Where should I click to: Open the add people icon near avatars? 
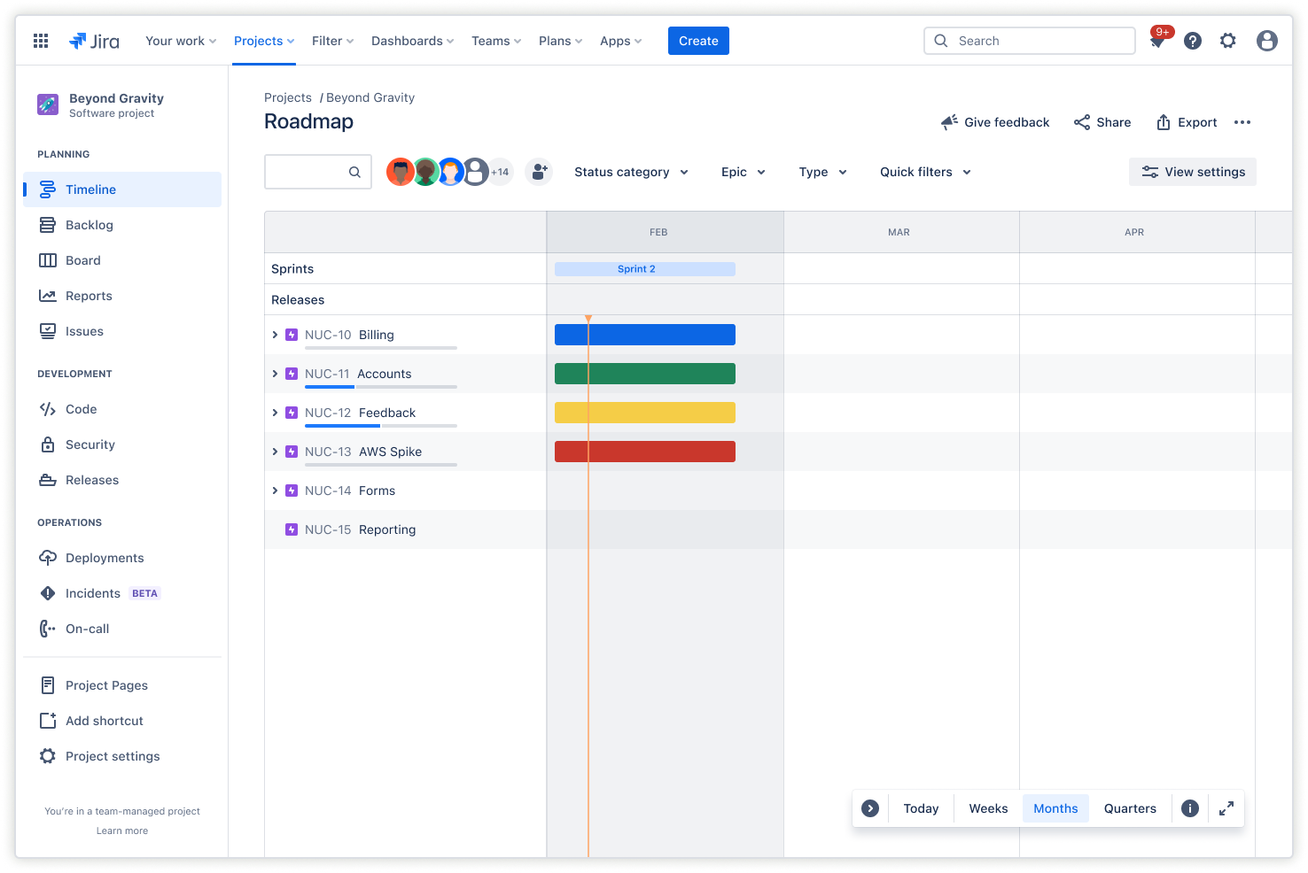click(539, 171)
